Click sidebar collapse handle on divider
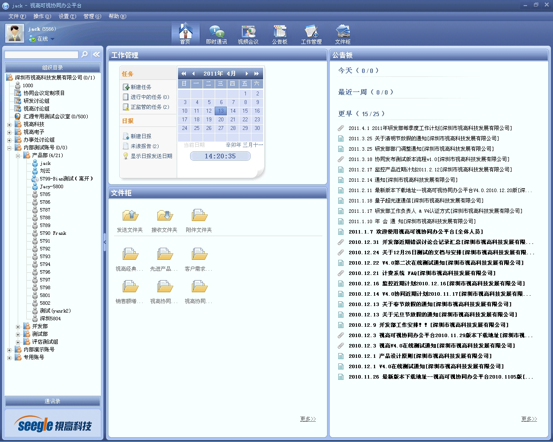Viewport: 553px width, 442px height. (x=105, y=243)
